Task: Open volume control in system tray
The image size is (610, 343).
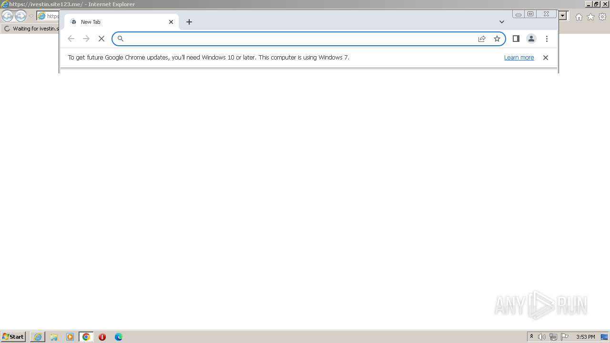Action: 542,337
